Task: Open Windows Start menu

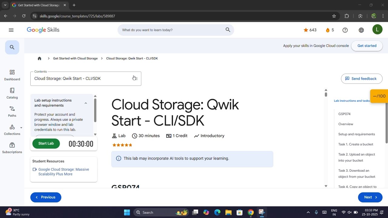Action: [127, 212]
